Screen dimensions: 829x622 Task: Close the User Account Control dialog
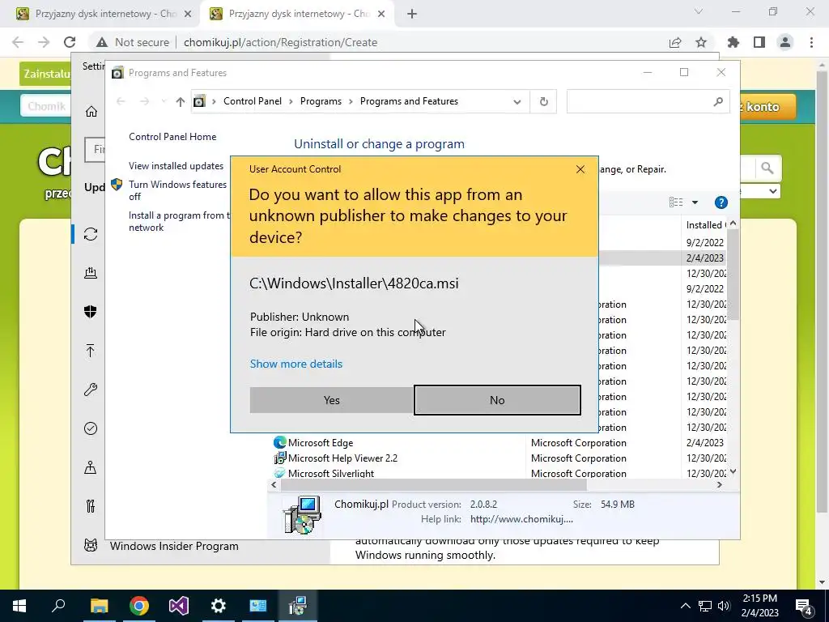click(580, 169)
